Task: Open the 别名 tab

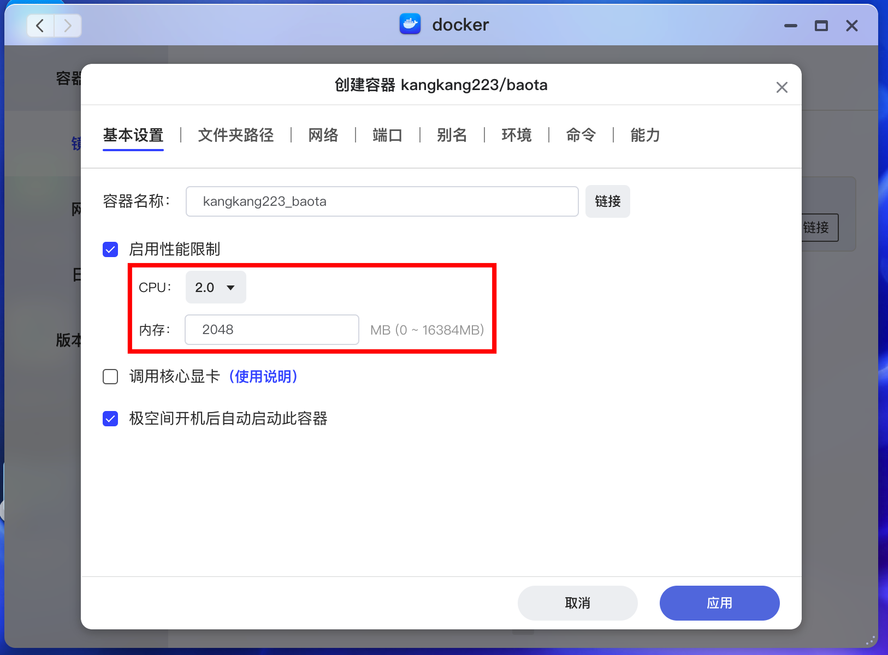Action: point(452,135)
